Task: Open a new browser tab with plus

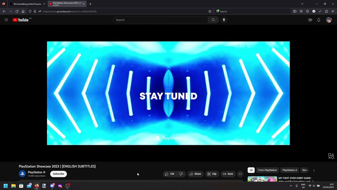Action: tap(90, 4)
